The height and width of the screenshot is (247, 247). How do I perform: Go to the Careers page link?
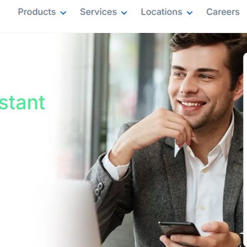[x=223, y=12]
